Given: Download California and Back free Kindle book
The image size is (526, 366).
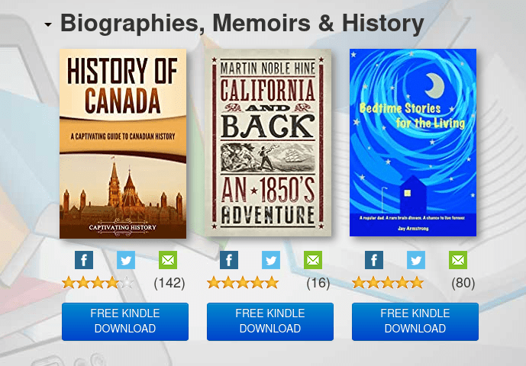Looking at the screenshot, I should (x=270, y=321).
